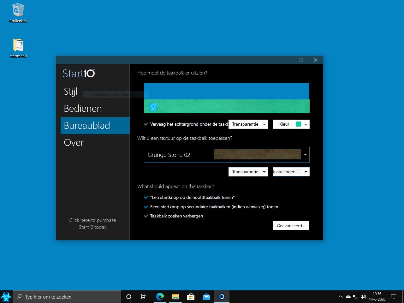Click the OneDrive cloud tray icon
Image resolution: width=404 pixels, height=303 pixels.
click(x=348, y=297)
